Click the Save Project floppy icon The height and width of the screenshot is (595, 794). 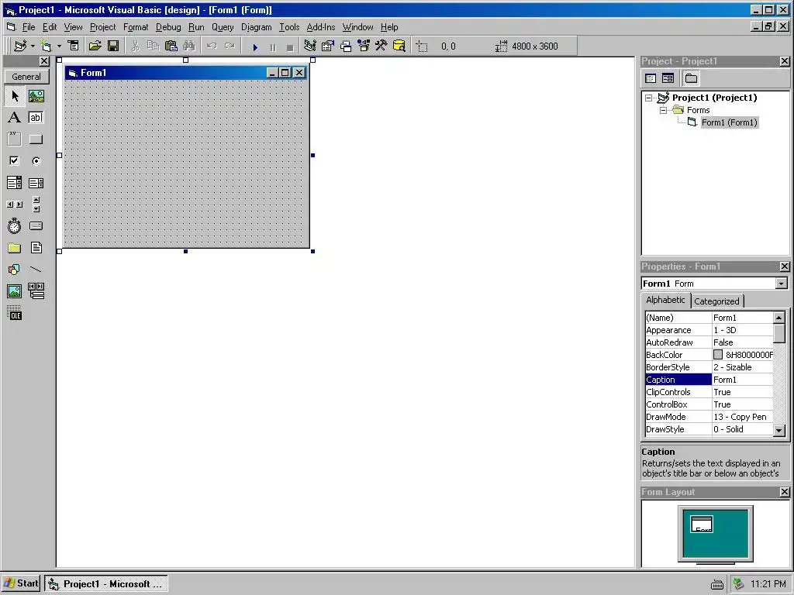(x=113, y=46)
